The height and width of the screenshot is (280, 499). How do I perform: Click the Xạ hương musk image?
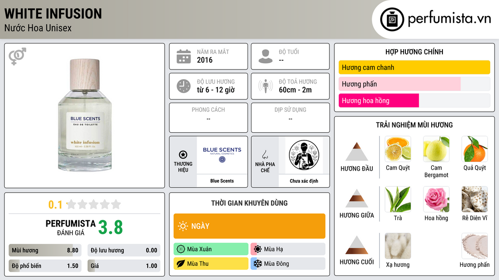(x=398, y=245)
